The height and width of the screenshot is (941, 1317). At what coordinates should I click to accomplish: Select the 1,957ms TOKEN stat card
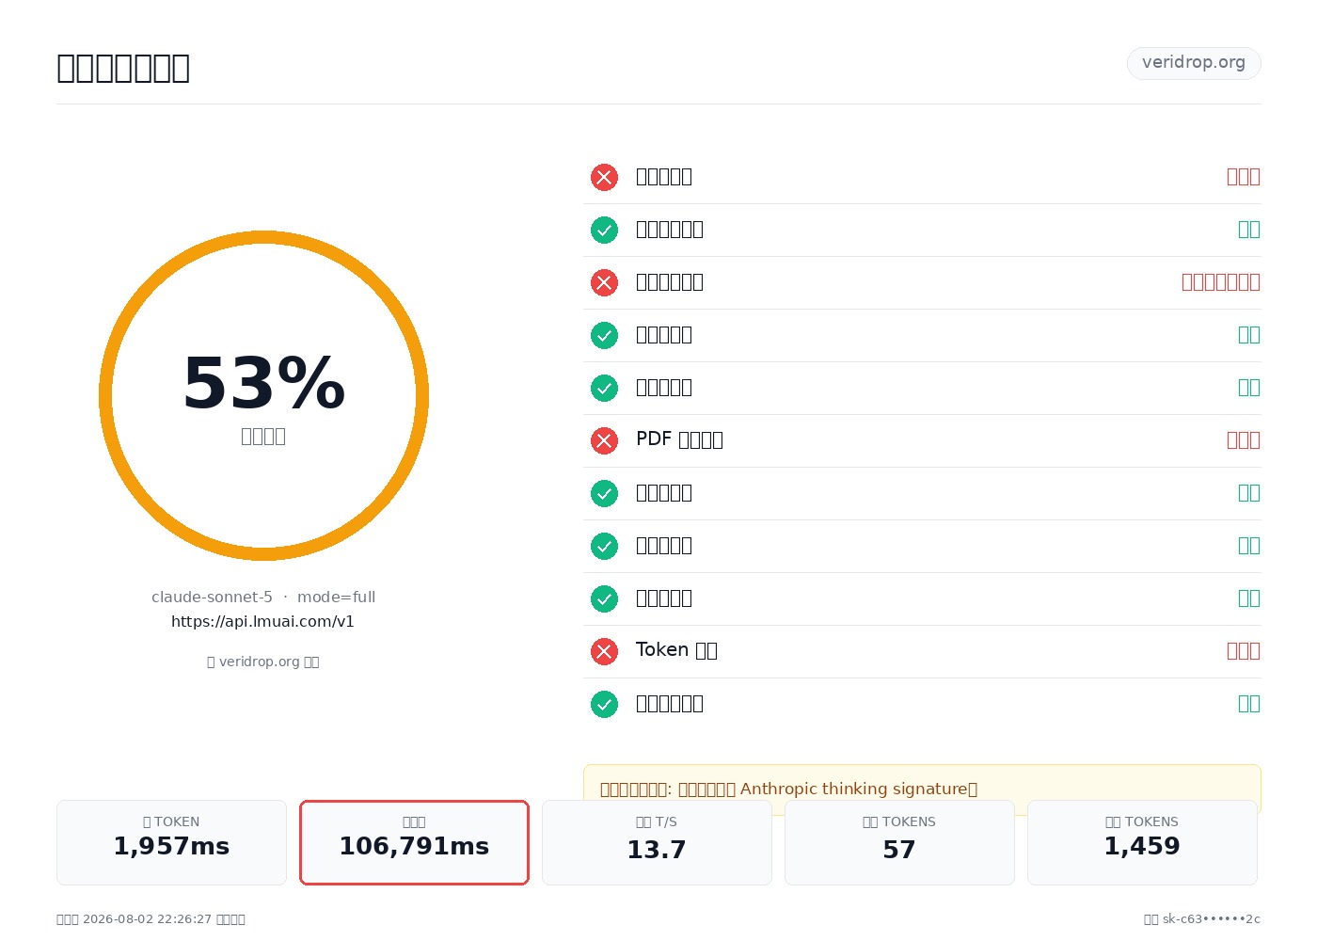171,842
